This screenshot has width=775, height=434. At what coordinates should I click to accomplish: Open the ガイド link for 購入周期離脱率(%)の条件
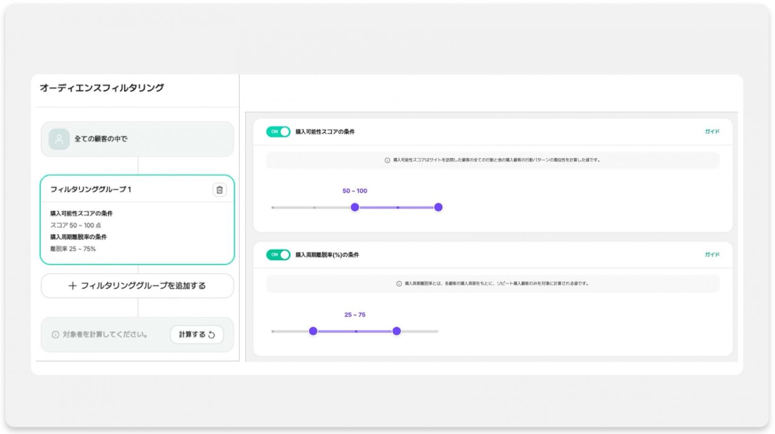coord(712,255)
